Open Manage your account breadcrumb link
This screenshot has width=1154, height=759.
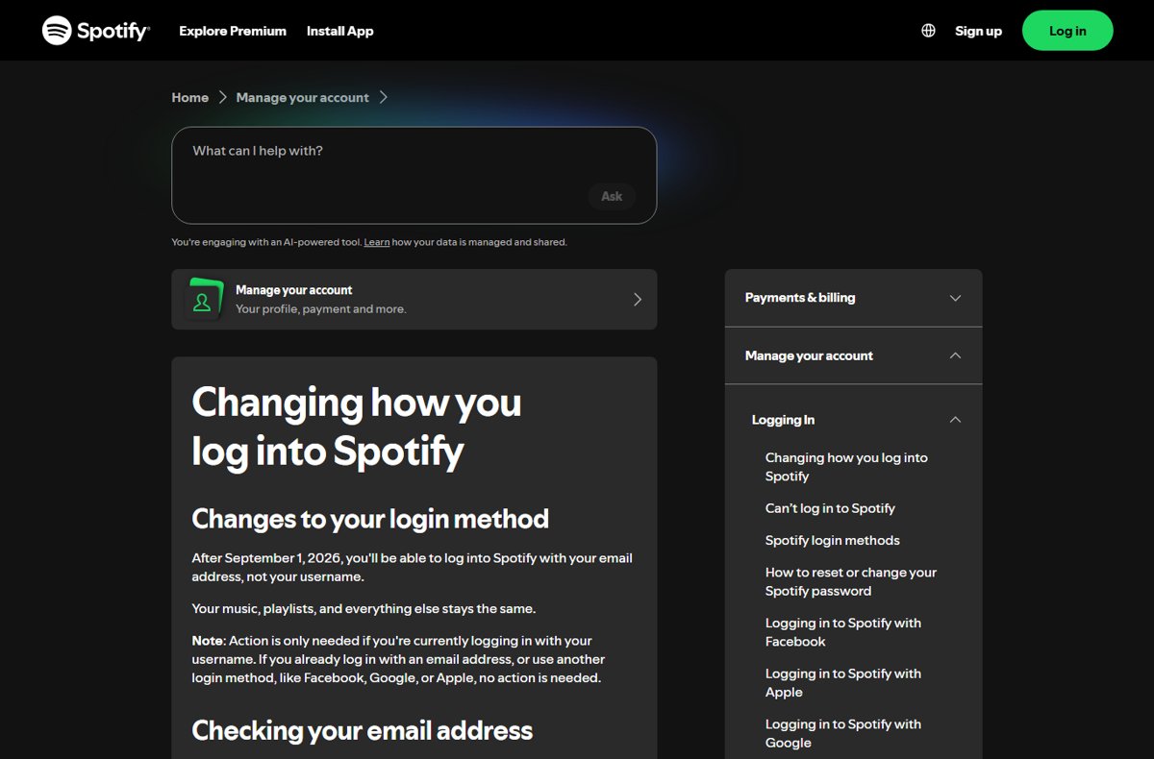(302, 97)
